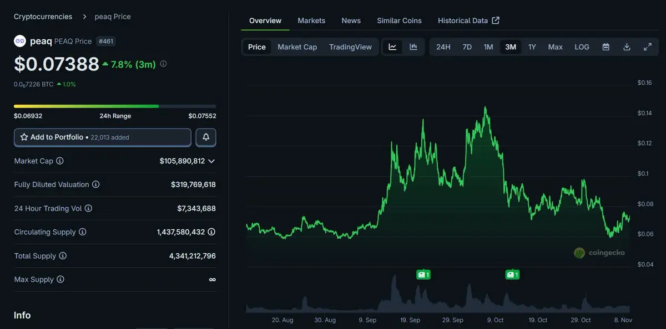Image resolution: width=666 pixels, height=329 pixels.
Task: Toggle LOG scale on chart
Action: click(582, 47)
